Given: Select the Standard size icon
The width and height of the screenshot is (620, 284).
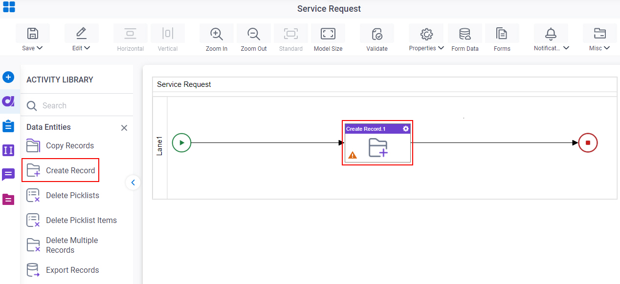Looking at the screenshot, I should pyautogui.click(x=291, y=34).
